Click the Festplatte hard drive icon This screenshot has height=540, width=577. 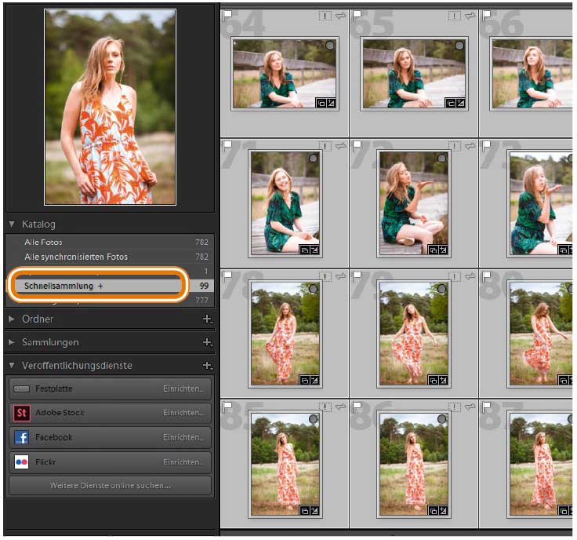22,389
